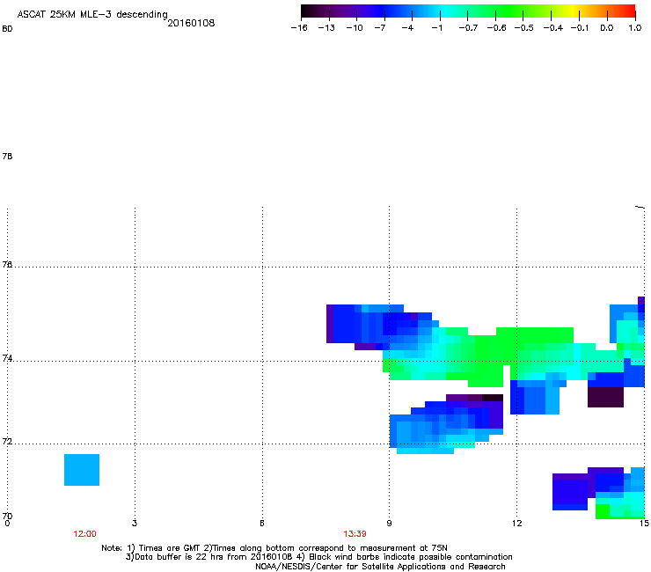
Task: Click the red "13:39" time label
Action: point(355,534)
